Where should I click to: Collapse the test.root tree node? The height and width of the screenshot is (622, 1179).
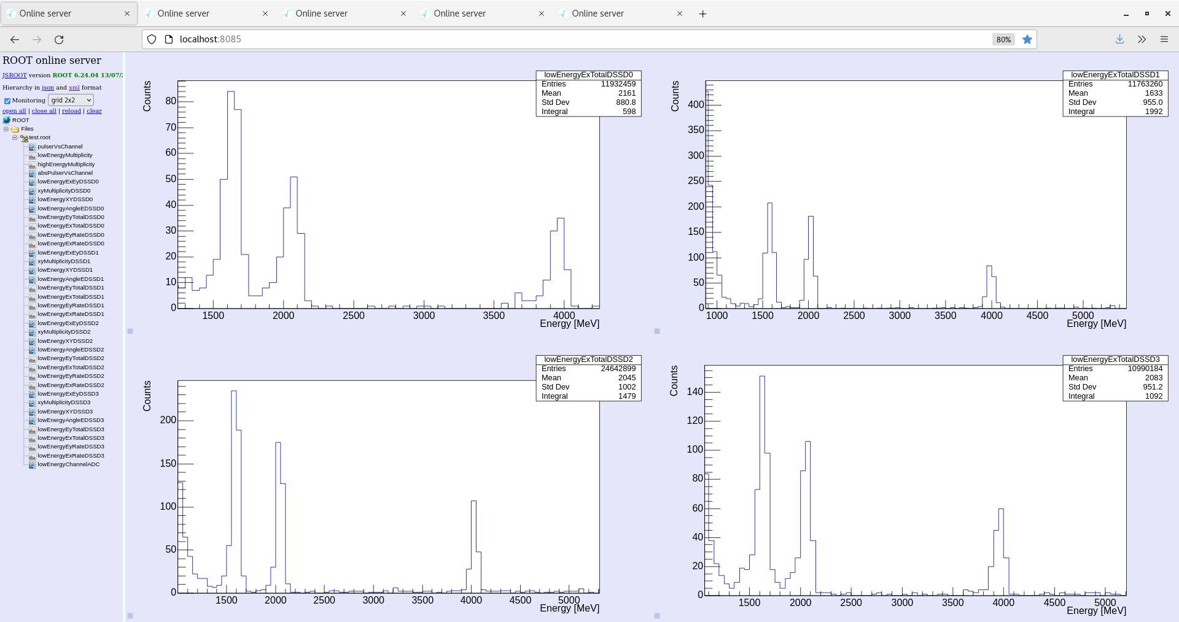coord(14,137)
